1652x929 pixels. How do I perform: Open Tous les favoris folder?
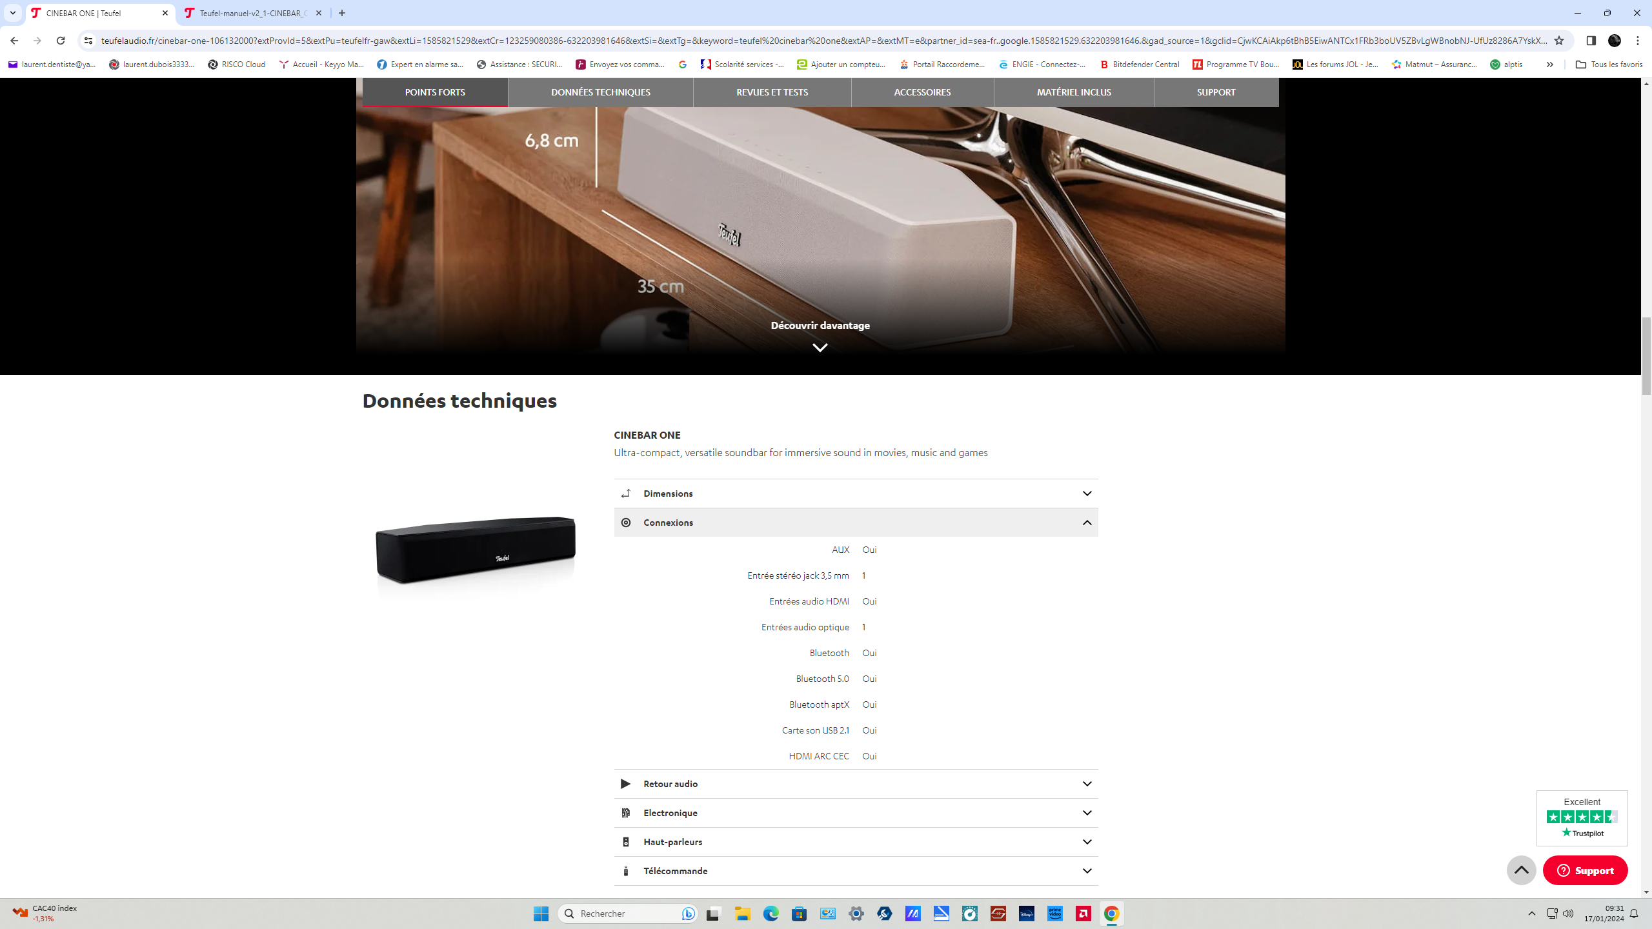[1608, 65]
